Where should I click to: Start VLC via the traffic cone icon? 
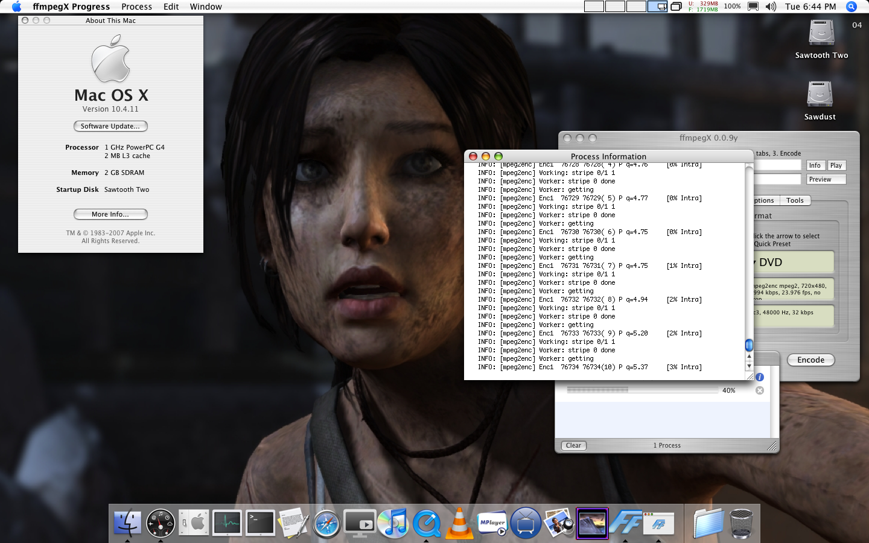(x=460, y=523)
